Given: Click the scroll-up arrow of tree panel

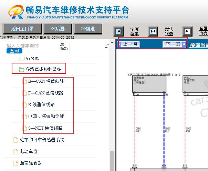Looking at the screenshot, I should [x=112, y=42].
